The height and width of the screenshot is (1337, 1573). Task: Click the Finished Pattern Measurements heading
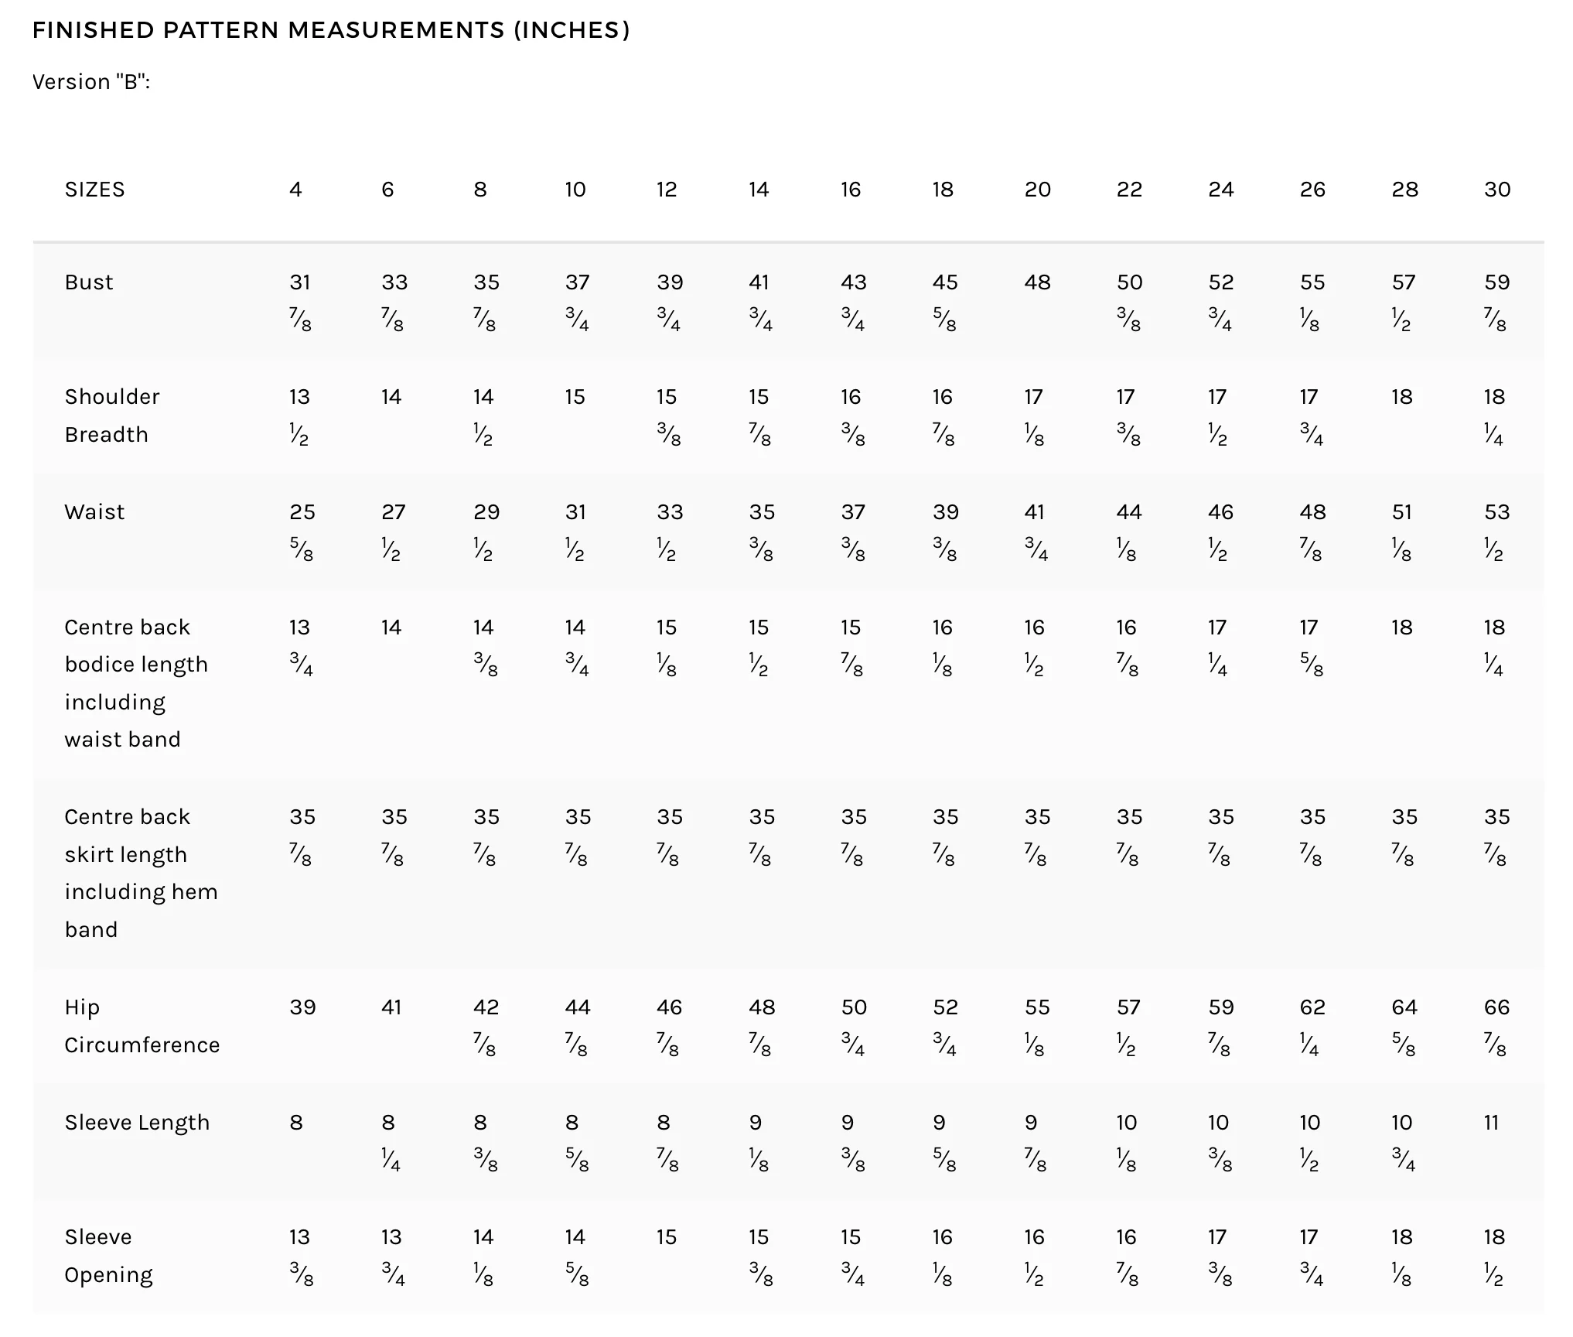(331, 30)
